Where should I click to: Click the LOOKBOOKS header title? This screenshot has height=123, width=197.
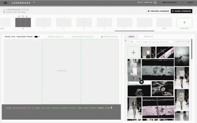pos(21,3)
